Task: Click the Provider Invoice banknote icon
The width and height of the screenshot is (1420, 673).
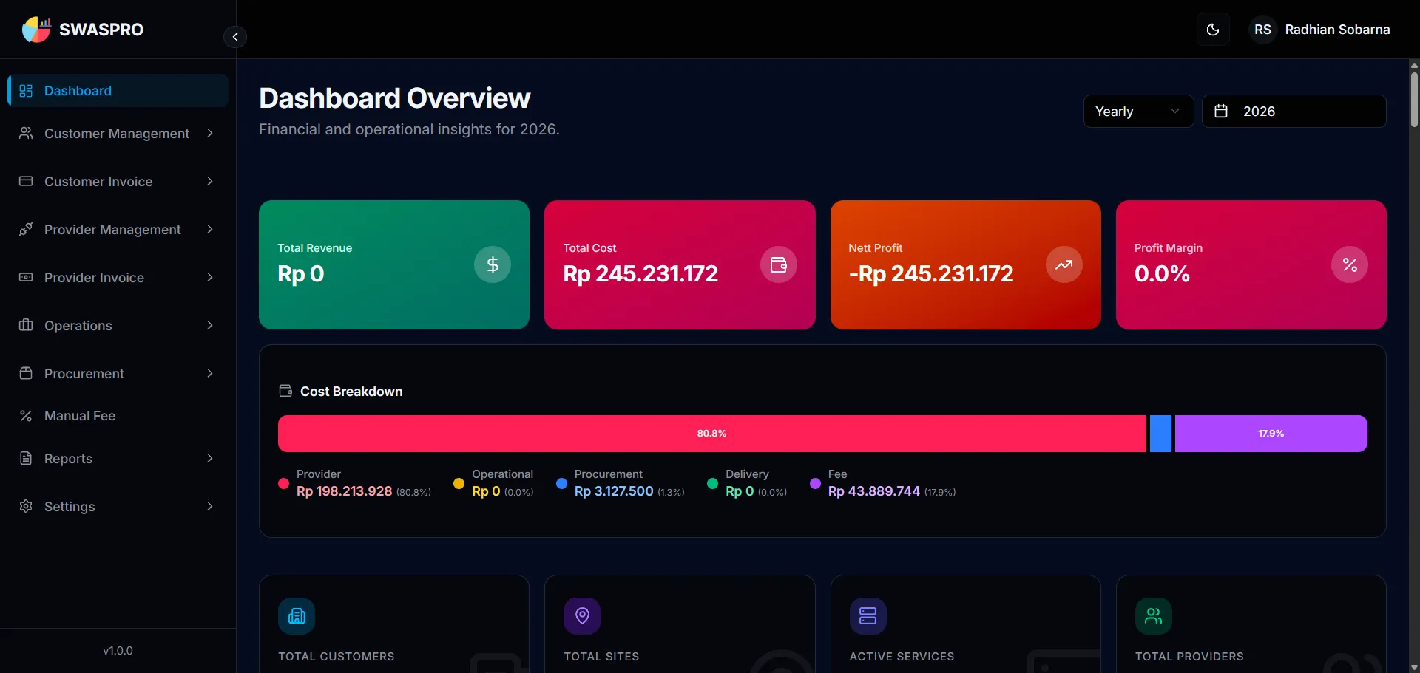Action: click(x=26, y=277)
